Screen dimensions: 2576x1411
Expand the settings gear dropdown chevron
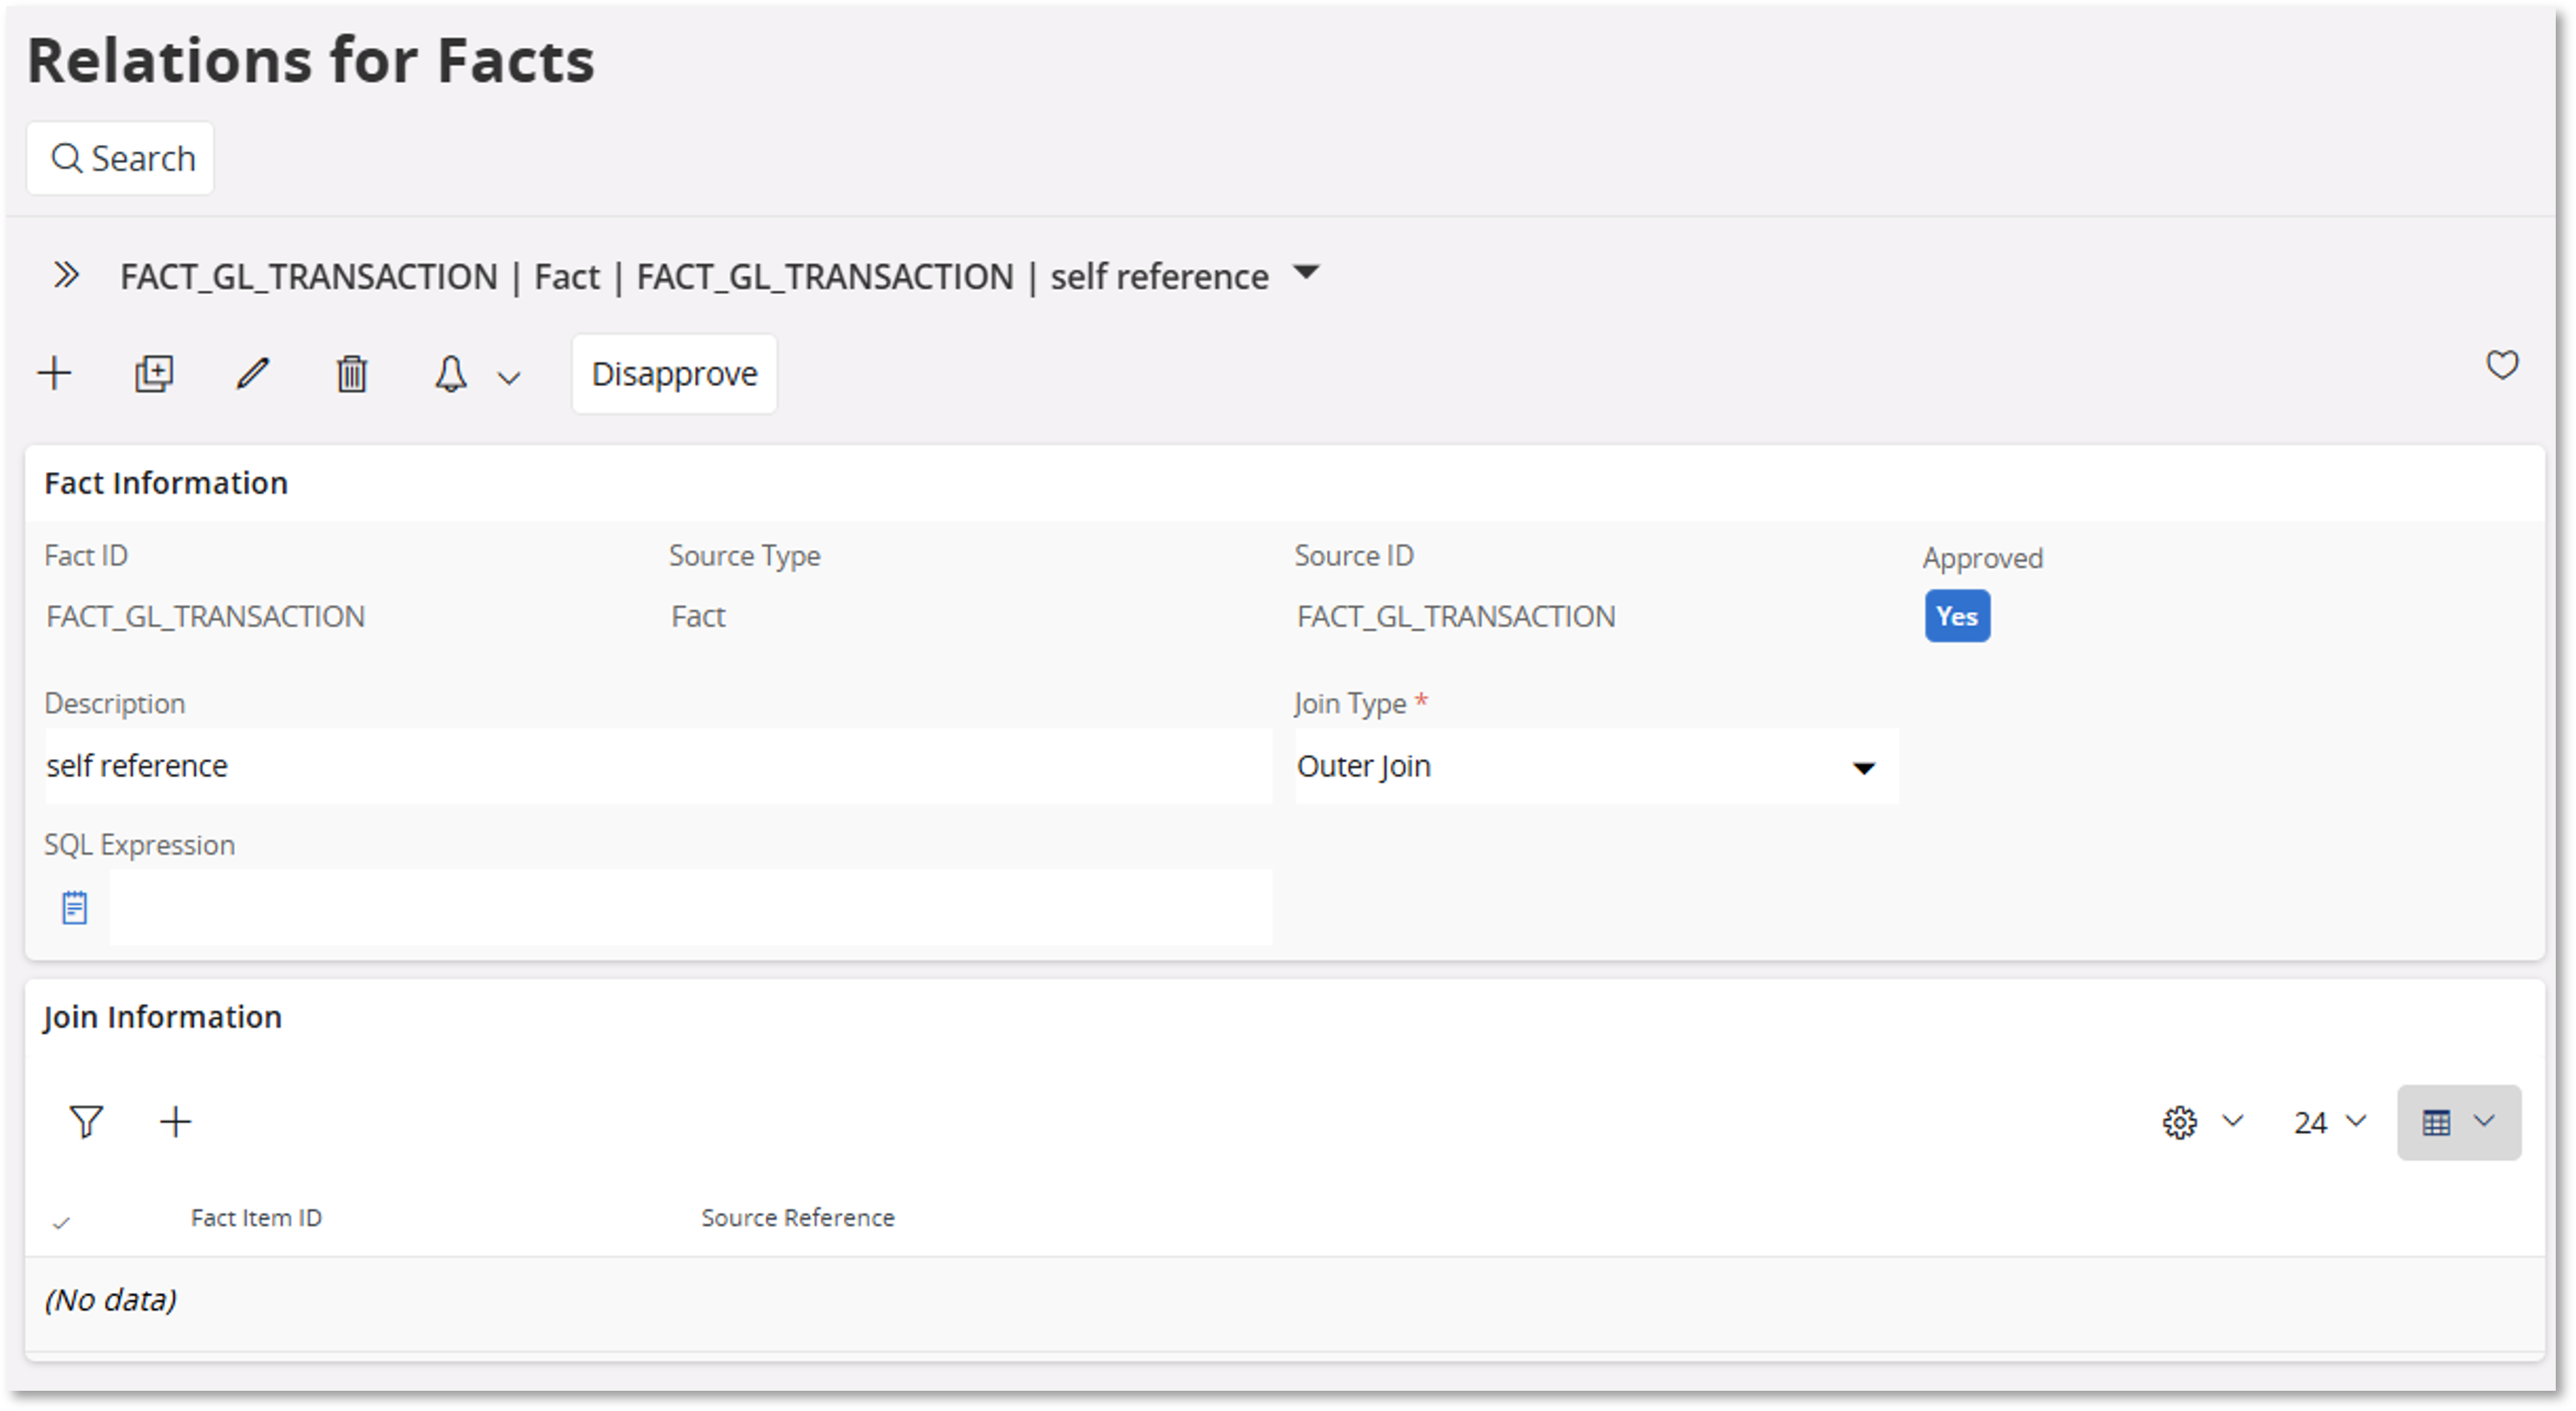coord(2233,1120)
